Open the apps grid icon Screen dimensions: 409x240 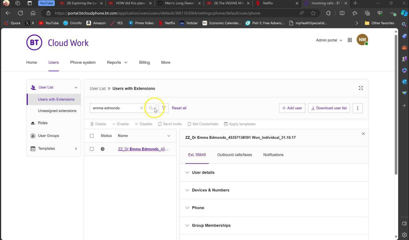point(350,40)
